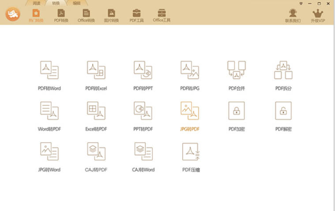Open the PDF压缩 compression tool
Image resolution: width=335 pixels, height=211 pixels.
(x=191, y=152)
